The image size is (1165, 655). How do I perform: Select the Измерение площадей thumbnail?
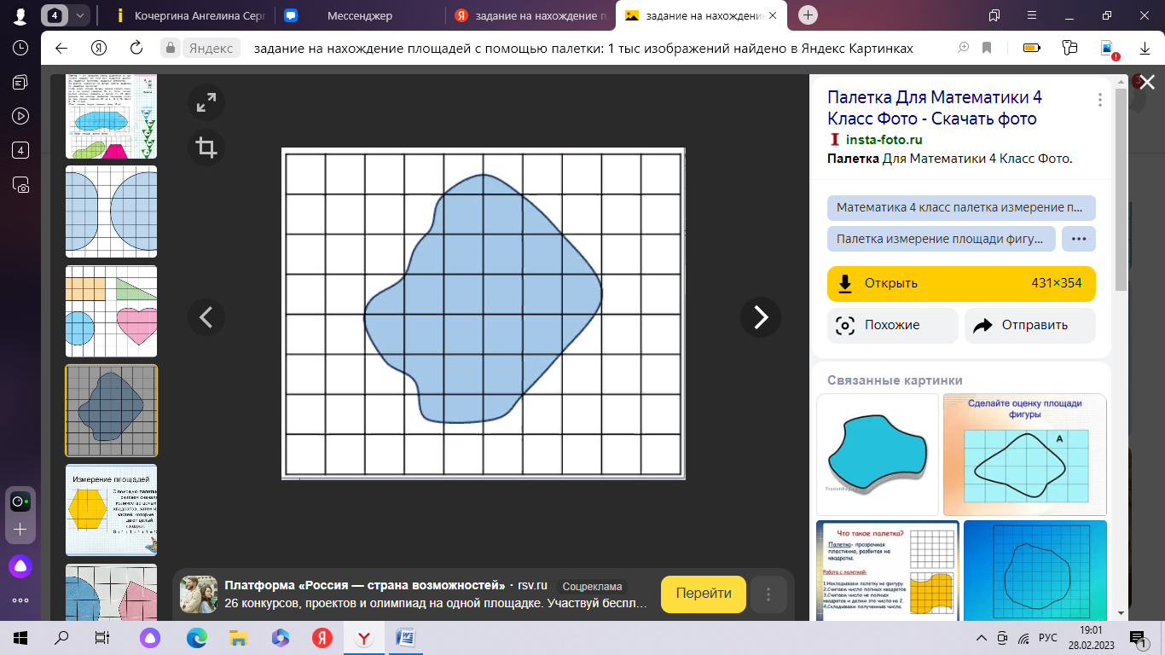(x=112, y=510)
